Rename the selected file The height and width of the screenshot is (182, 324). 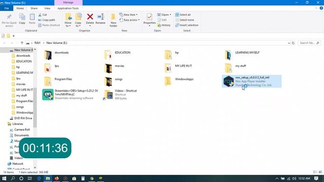pos(100,19)
